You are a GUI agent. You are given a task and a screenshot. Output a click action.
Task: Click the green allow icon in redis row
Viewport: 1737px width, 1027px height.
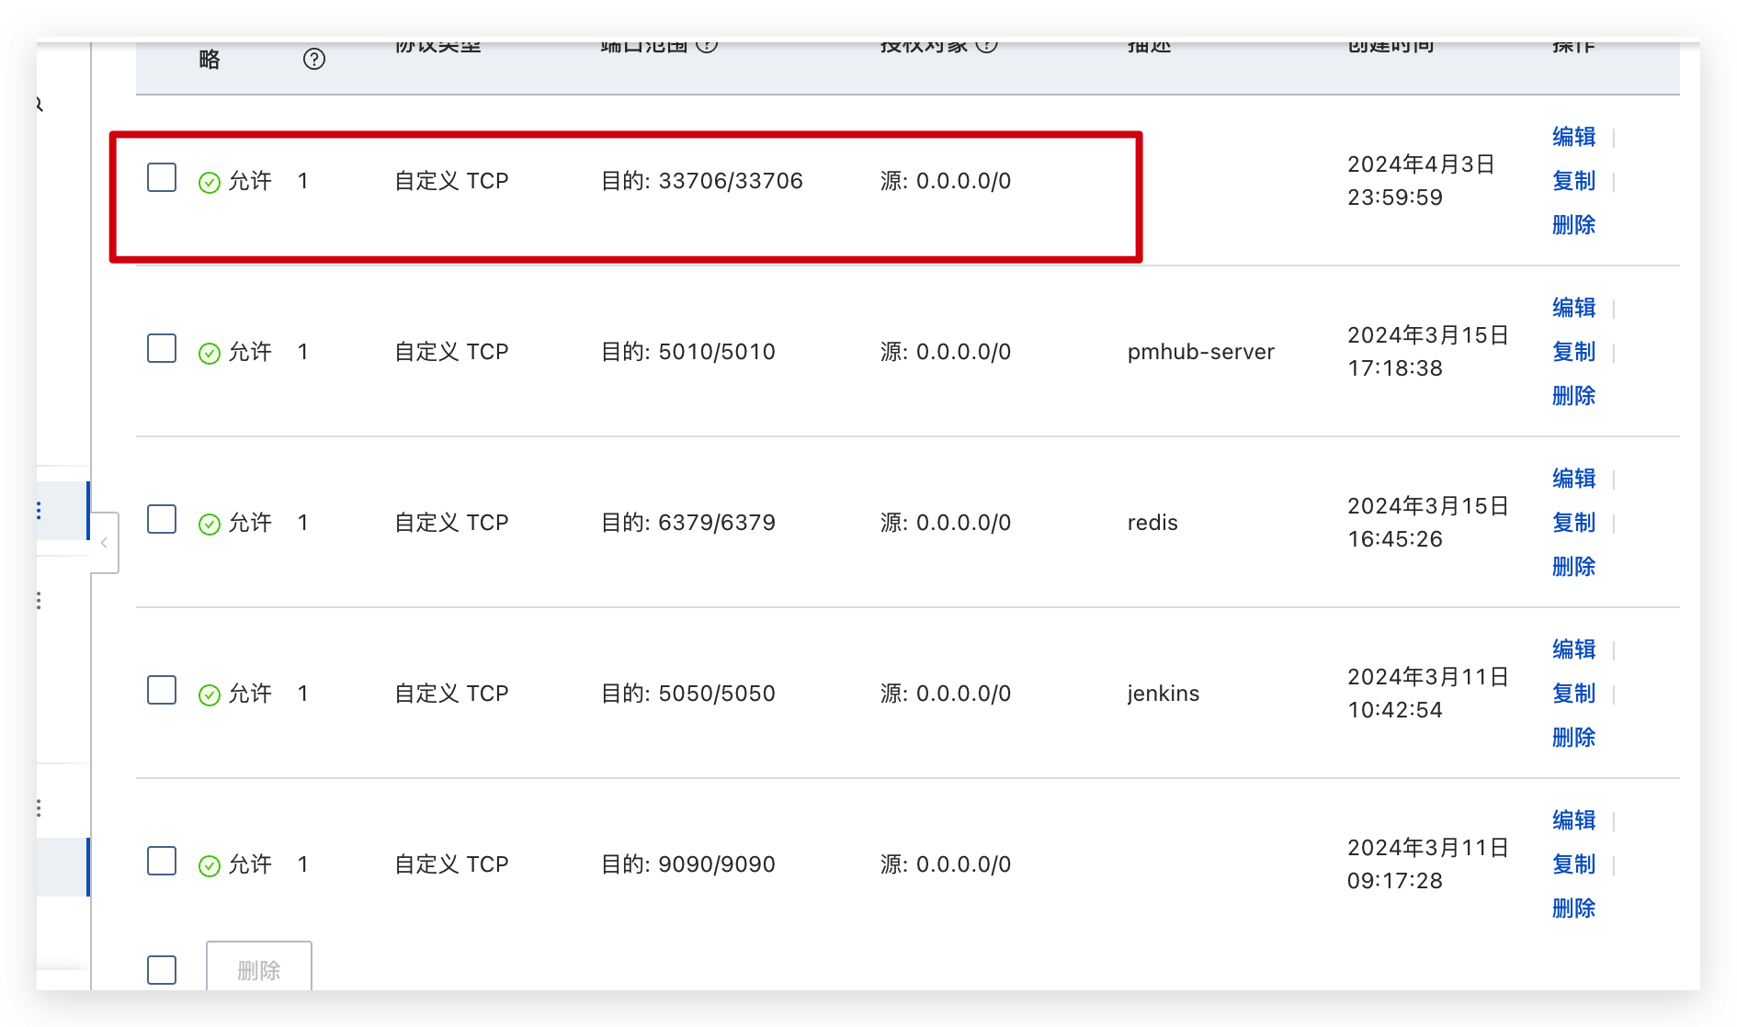[x=210, y=525]
